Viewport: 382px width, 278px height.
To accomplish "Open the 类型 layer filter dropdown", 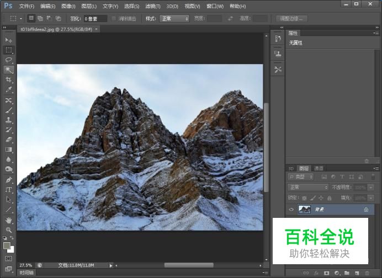I will (x=301, y=177).
